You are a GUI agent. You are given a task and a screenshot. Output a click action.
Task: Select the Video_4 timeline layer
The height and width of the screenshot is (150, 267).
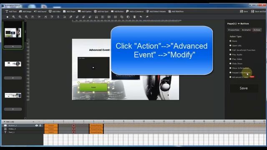click(23, 129)
